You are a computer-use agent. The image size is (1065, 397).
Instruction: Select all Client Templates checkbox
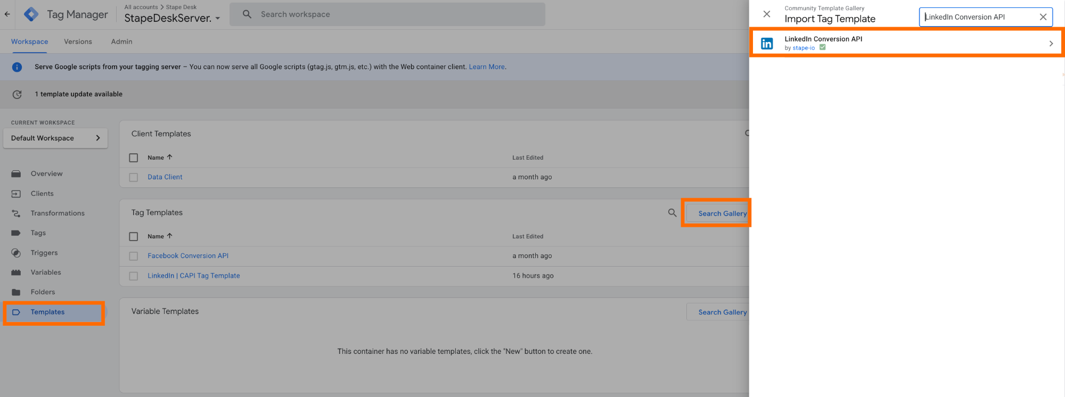pyautogui.click(x=134, y=158)
